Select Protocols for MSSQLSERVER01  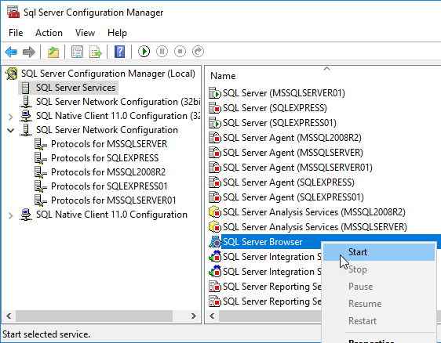(x=114, y=200)
